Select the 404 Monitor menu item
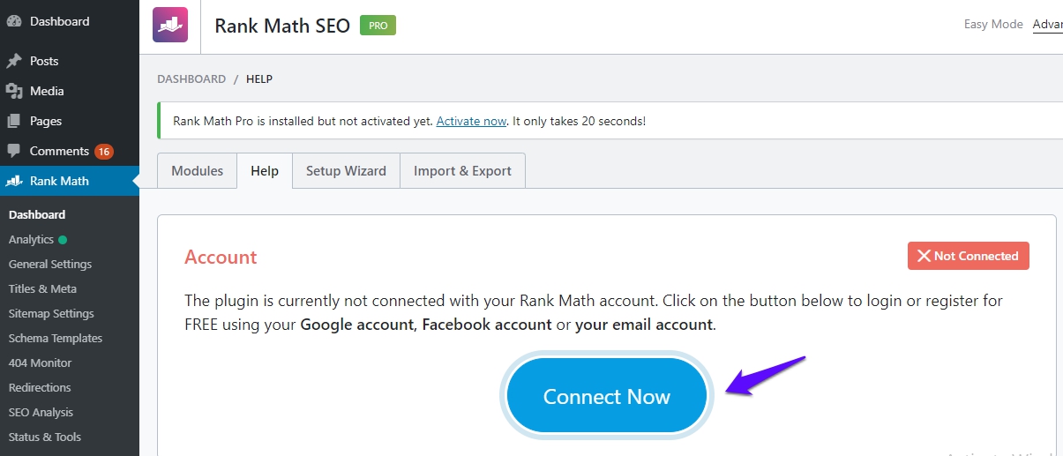The image size is (1063, 456). [40, 363]
